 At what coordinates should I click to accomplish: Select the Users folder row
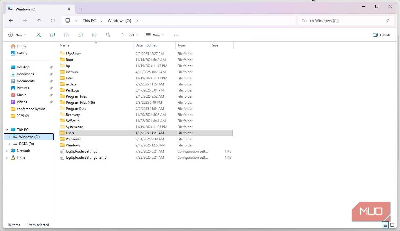146,133
